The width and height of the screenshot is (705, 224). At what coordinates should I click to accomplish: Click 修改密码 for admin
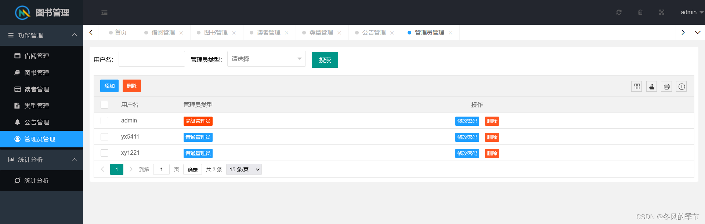click(x=467, y=121)
